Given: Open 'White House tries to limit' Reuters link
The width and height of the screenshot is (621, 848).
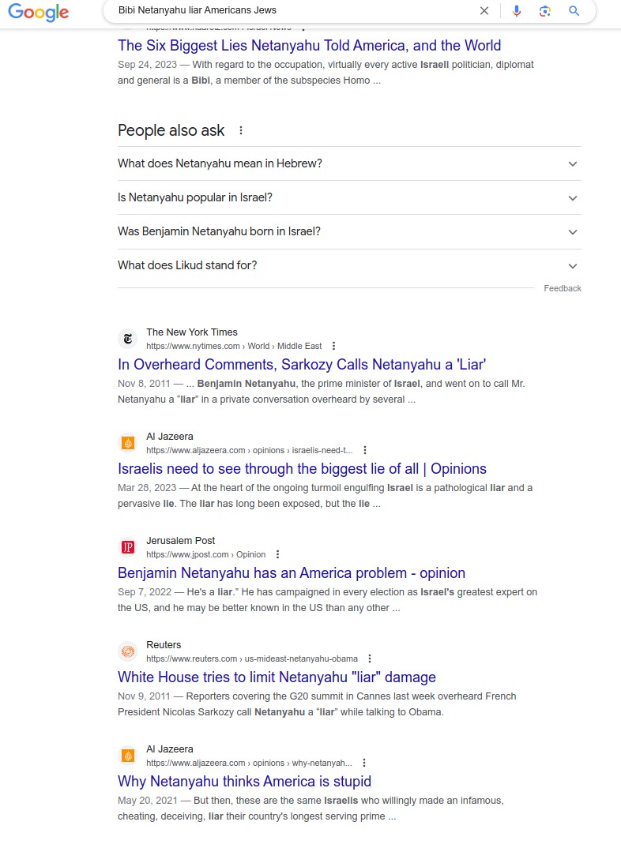Looking at the screenshot, I should [x=277, y=677].
